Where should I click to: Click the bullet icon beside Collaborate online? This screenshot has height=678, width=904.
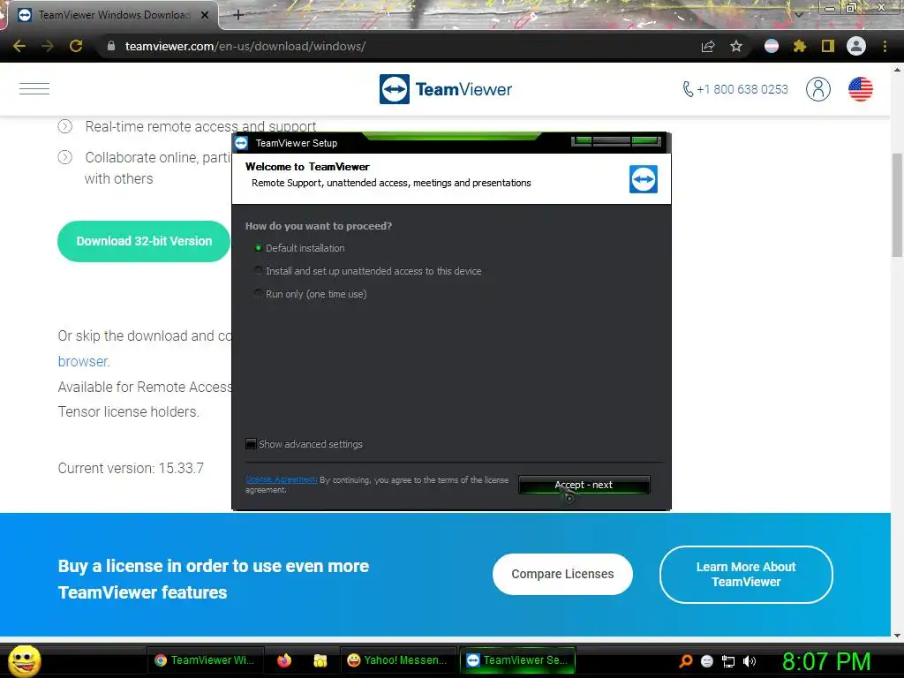click(65, 157)
